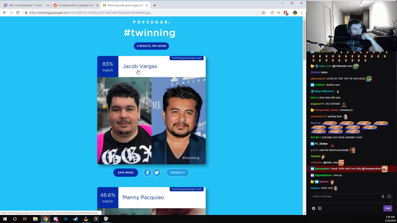Click the 83% match badge

tap(107, 66)
